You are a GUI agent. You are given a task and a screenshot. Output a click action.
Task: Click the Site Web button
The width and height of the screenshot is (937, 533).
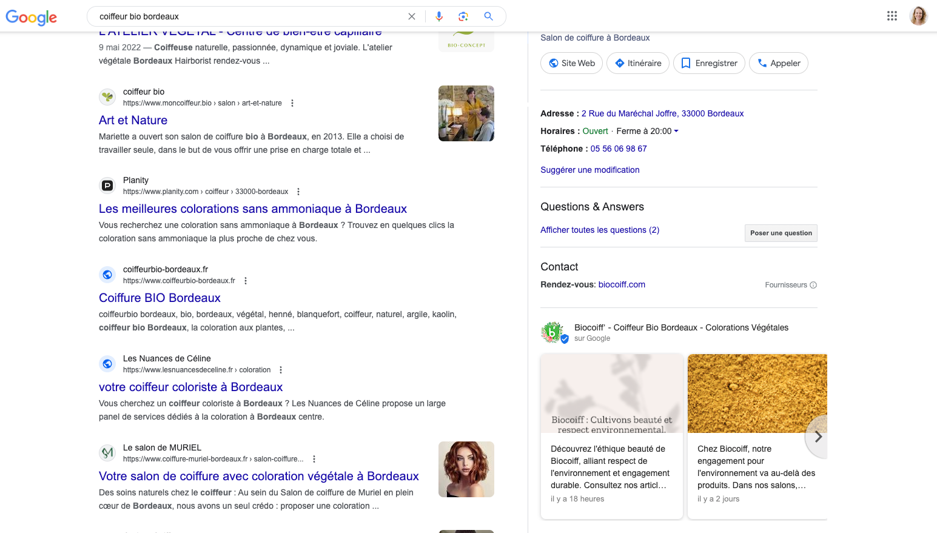[571, 63]
